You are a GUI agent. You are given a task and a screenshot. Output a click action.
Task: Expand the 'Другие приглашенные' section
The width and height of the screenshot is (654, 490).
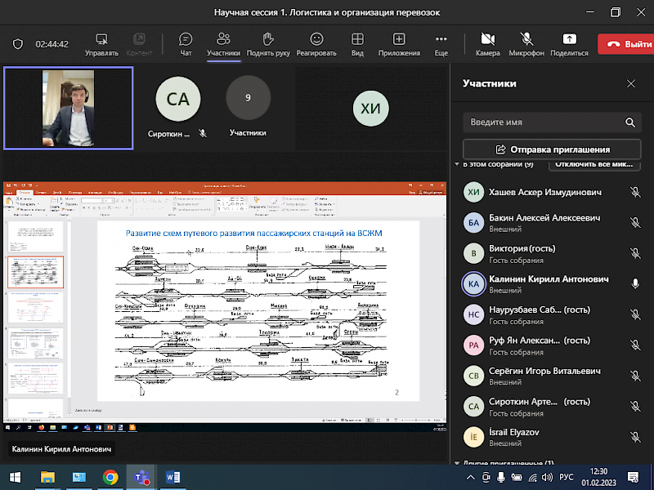pos(459,463)
